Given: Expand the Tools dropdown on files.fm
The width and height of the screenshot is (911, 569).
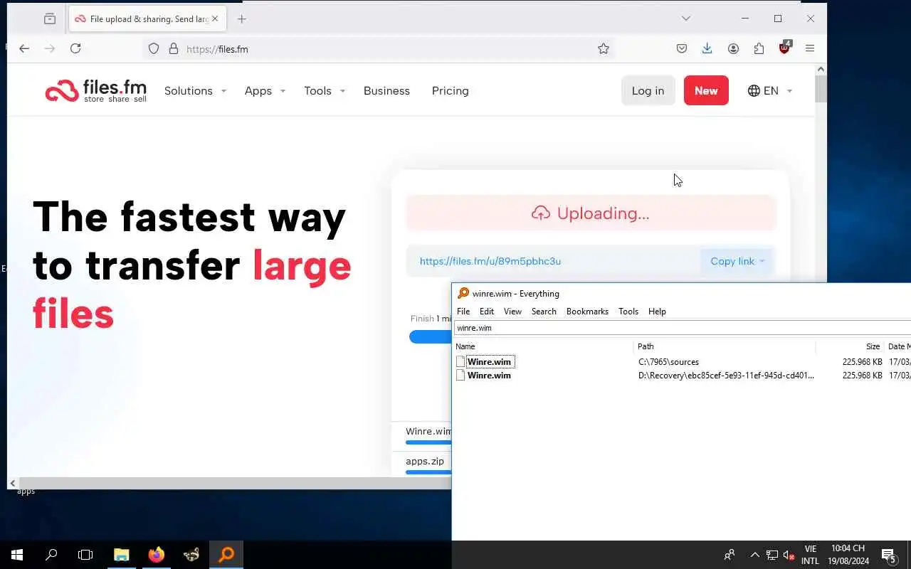Looking at the screenshot, I should (x=325, y=91).
